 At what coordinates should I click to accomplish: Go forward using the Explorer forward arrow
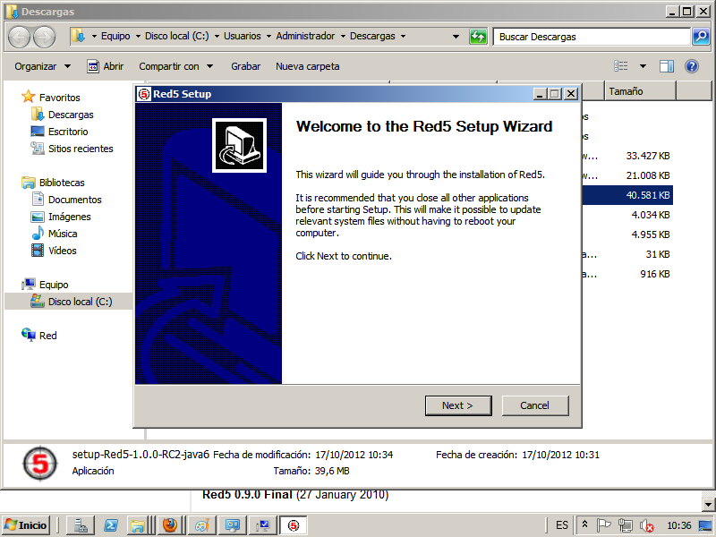click(45, 37)
